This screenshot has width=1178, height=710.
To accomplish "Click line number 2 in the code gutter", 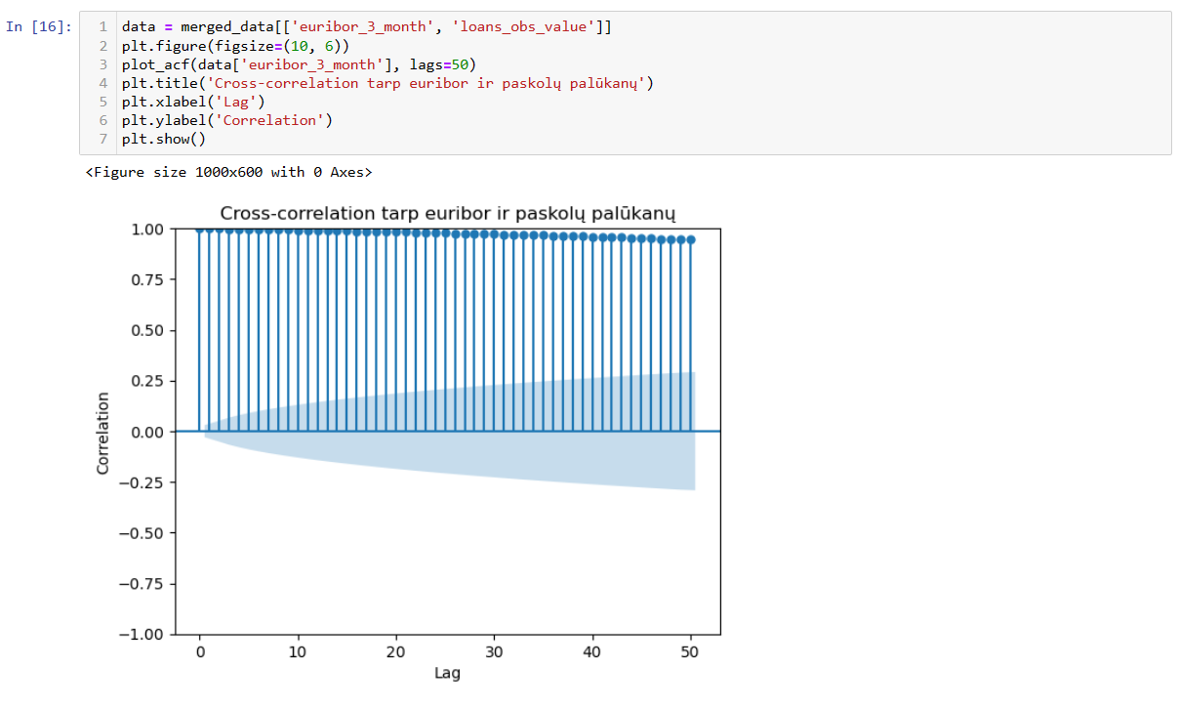I will (x=102, y=46).
